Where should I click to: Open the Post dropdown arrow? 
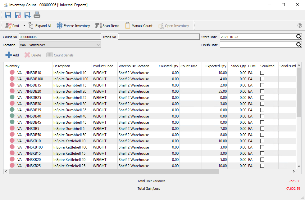pyautogui.click(x=24, y=26)
